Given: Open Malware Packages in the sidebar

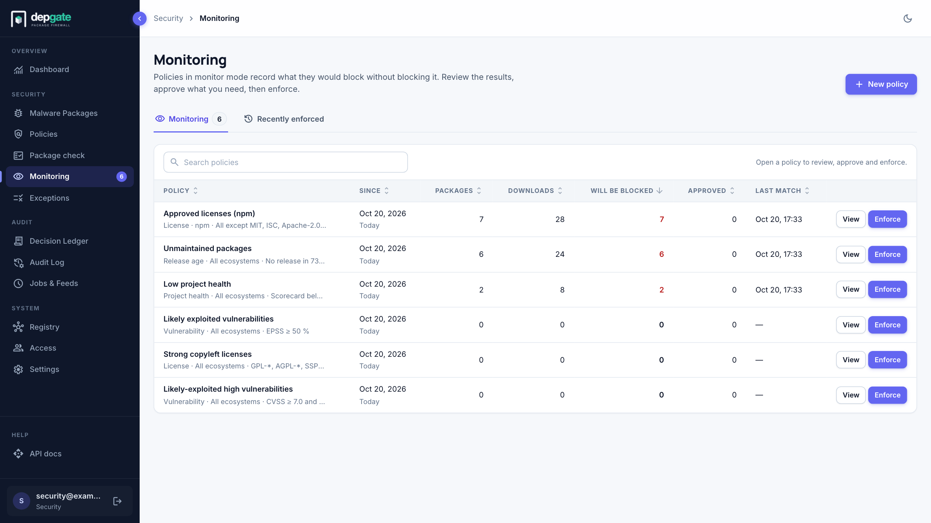Looking at the screenshot, I should [70, 113].
